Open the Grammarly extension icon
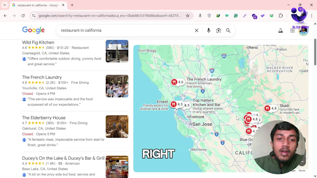The height and width of the screenshot is (178, 317). pyautogui.click(x=236, y=16)
